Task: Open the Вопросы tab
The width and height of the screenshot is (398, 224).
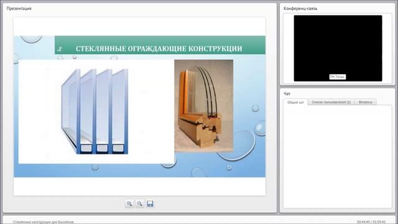Action: (x=366, y=102)
